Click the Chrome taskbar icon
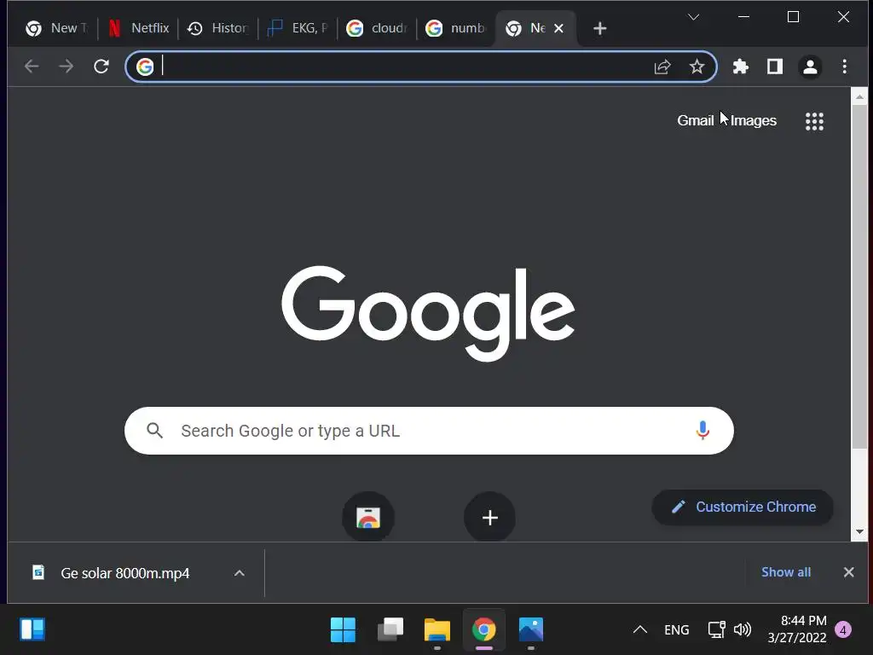 pyautogui.click(x=484, y=630)
